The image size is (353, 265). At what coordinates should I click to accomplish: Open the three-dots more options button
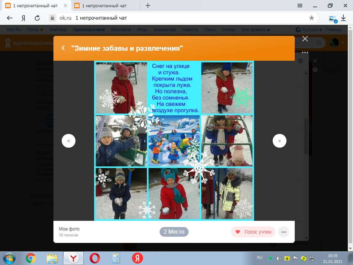[283, 232]
